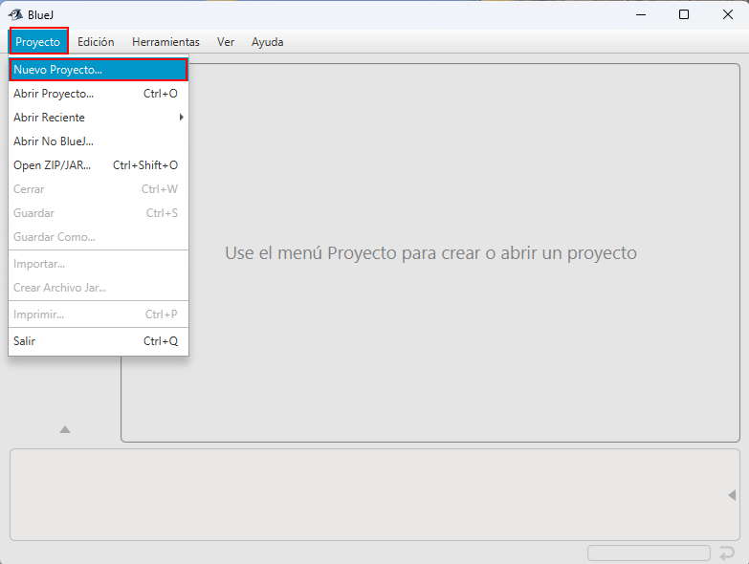The height and width of the screenshot is (564, 749).
Task: Click the Cerrar menu entry
Action: coord(99,189)
